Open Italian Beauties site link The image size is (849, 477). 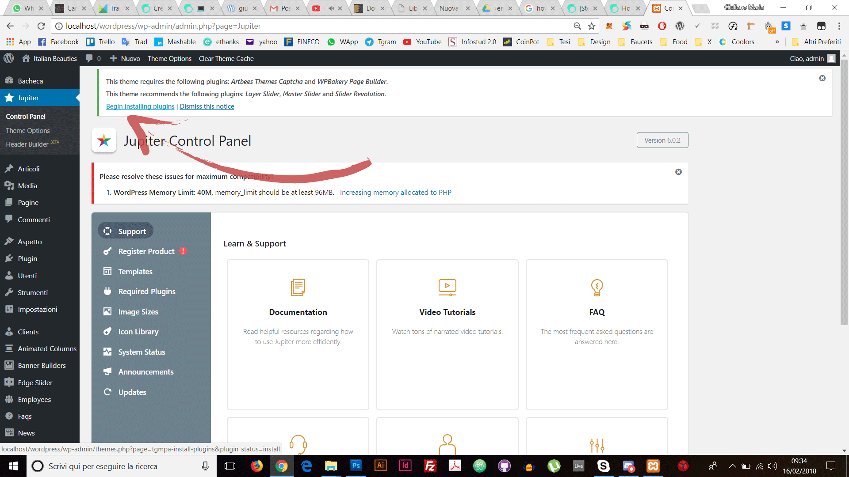tap(50, 58)
